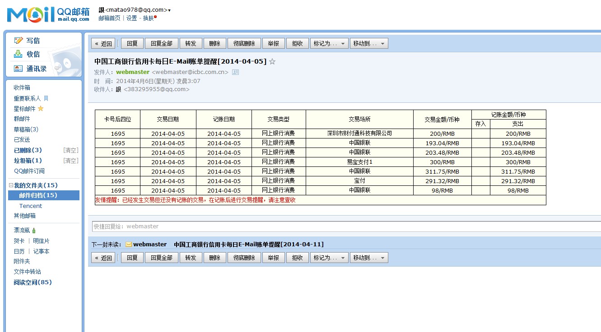
Task: Expand the account dropdown arrow by email address
Action: point(169,10)
